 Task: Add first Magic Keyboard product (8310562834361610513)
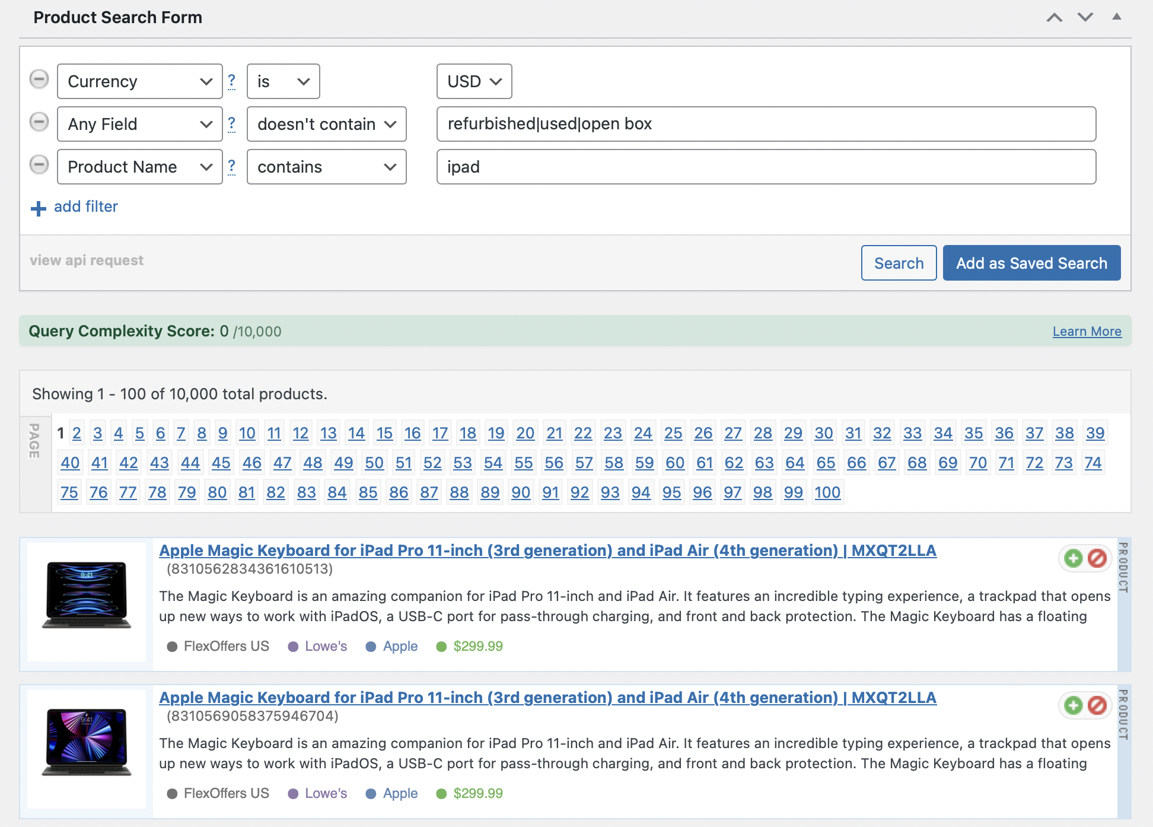(x=1073, y=558)
